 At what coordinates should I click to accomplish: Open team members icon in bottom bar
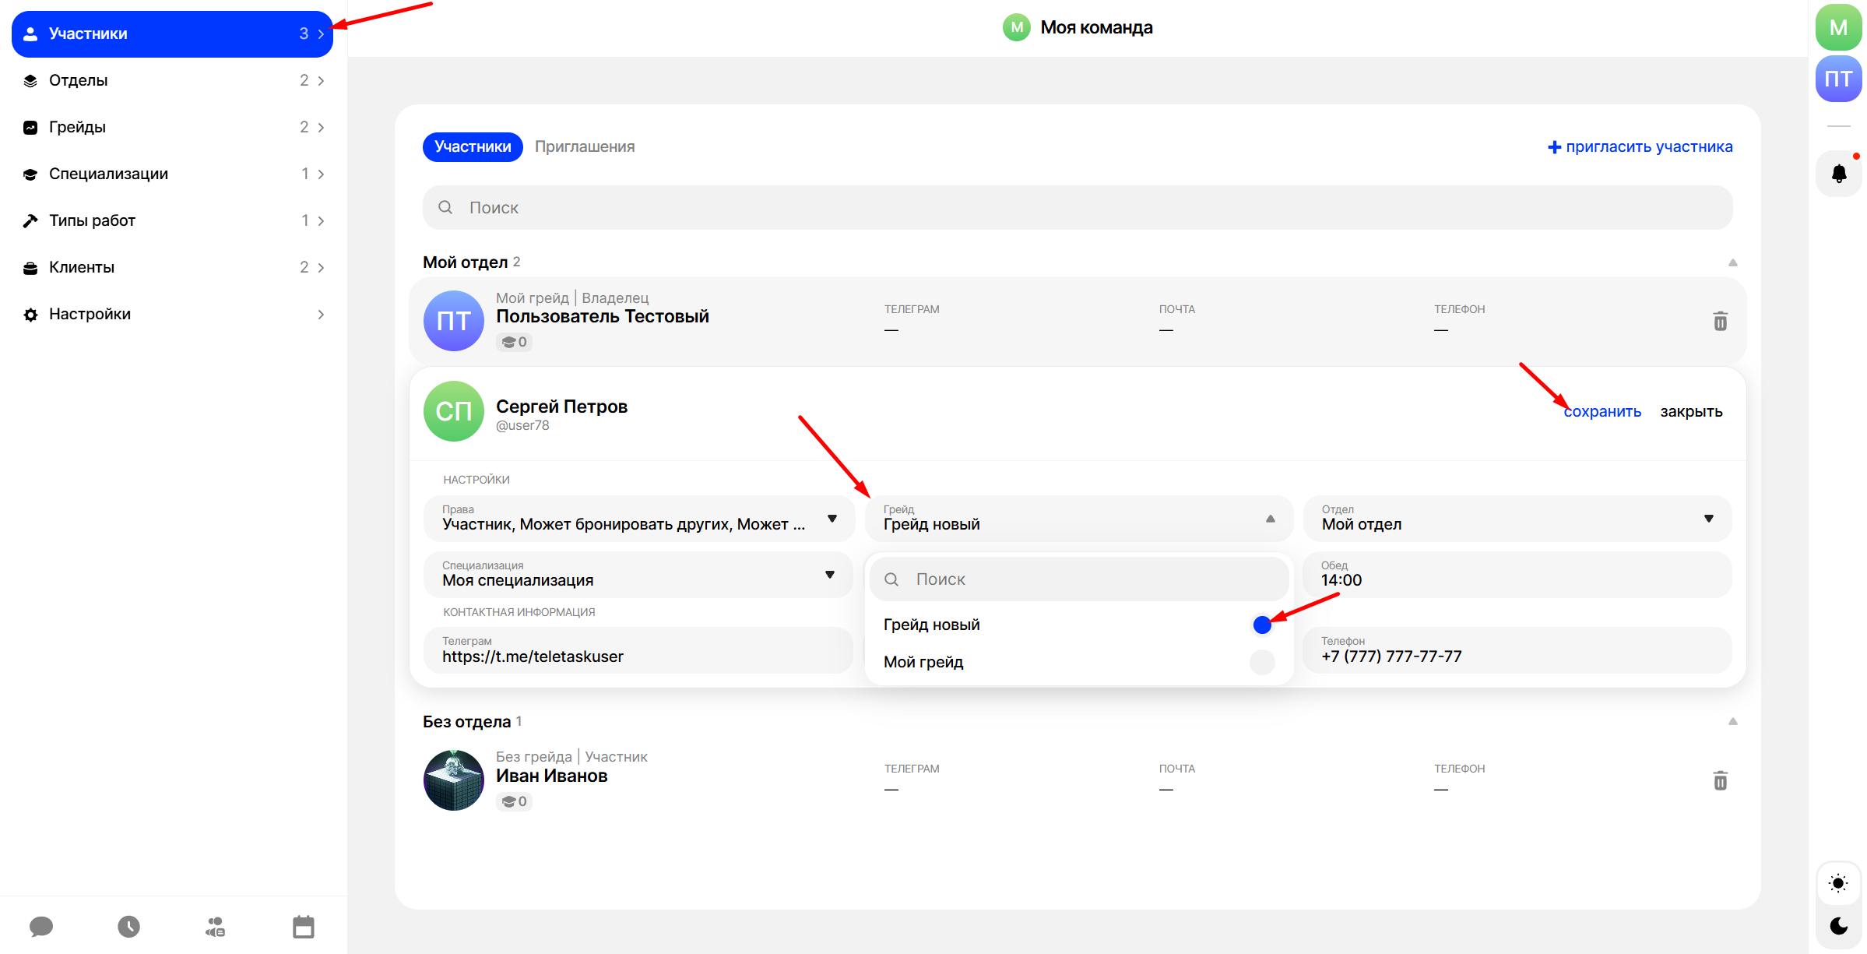coord(216,926)
